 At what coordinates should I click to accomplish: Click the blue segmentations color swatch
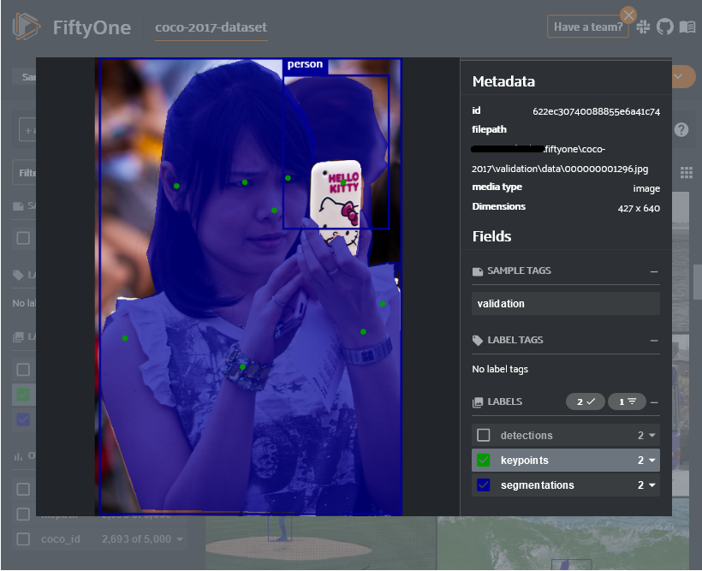(x=484, y=485)
